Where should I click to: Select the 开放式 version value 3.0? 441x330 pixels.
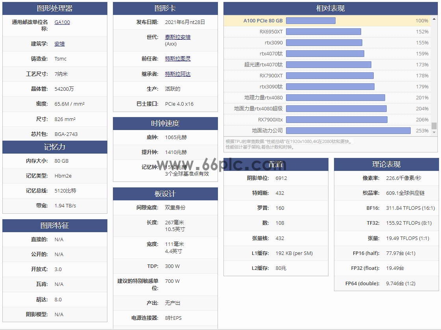click(x=58, y=269)
